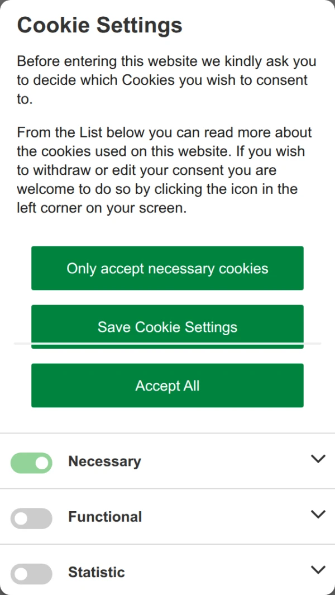
Task: Click the "From the List below" sentence
Action: (x=164, y=133)
